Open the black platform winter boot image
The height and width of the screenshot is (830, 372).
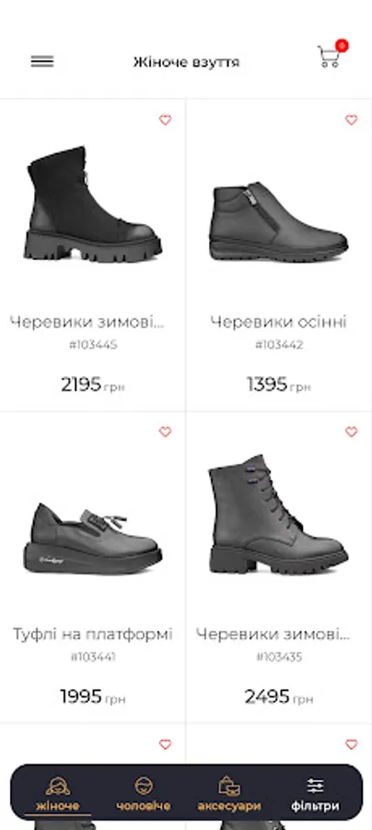[93, 205]
